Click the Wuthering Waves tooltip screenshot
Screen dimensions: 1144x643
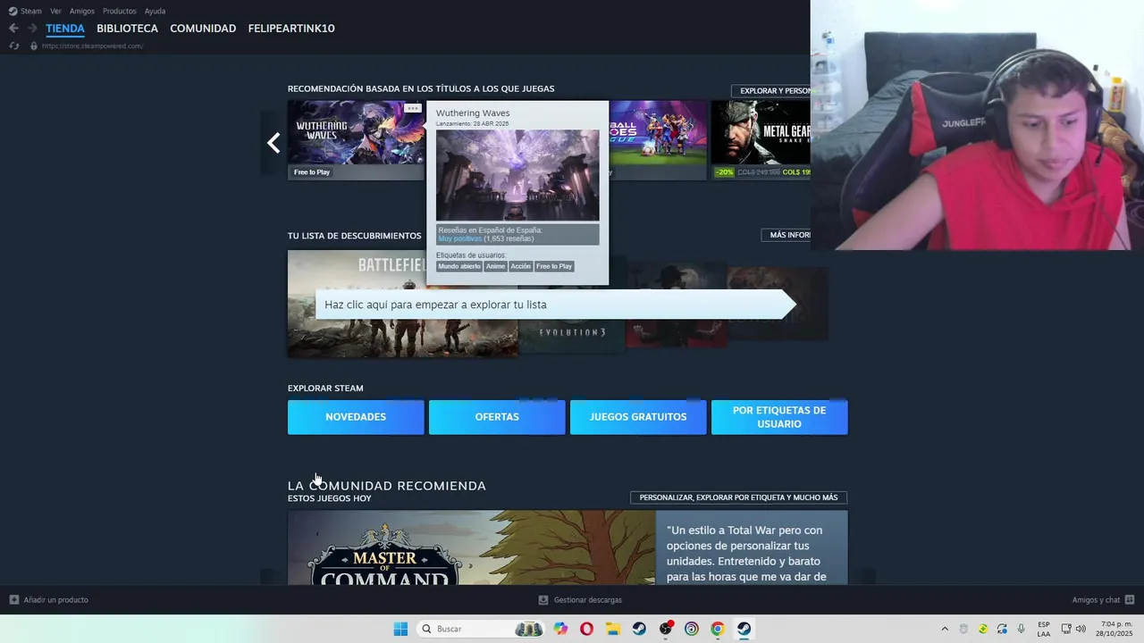(517, 175)
